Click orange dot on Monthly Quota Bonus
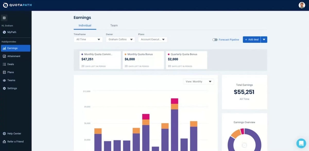Image resolution: width=309 pixels, height=151 pixels. pos(125,54)
